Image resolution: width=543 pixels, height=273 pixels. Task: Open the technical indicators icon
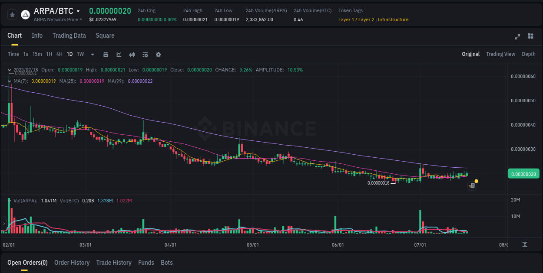pyautogui.click(x=119, y=55)
